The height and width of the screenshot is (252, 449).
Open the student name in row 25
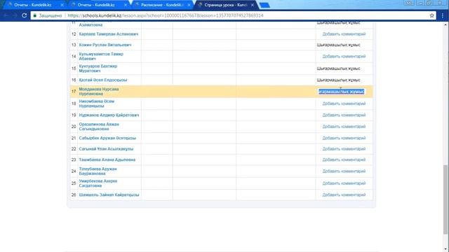point(98,183)
